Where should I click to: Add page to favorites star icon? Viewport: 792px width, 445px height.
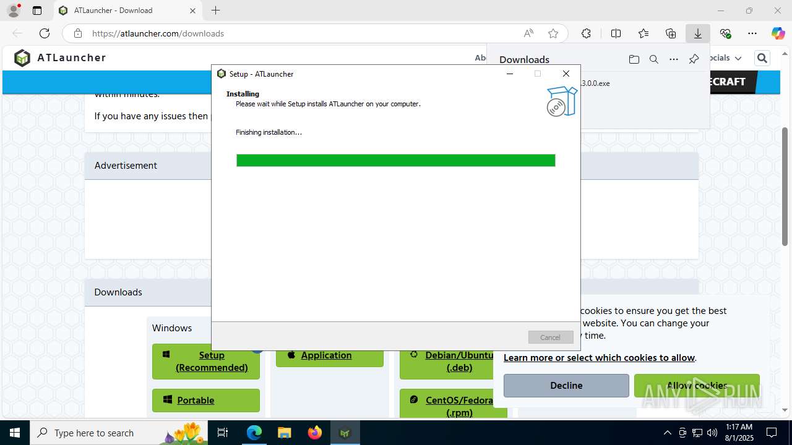[x=553, y=33]
